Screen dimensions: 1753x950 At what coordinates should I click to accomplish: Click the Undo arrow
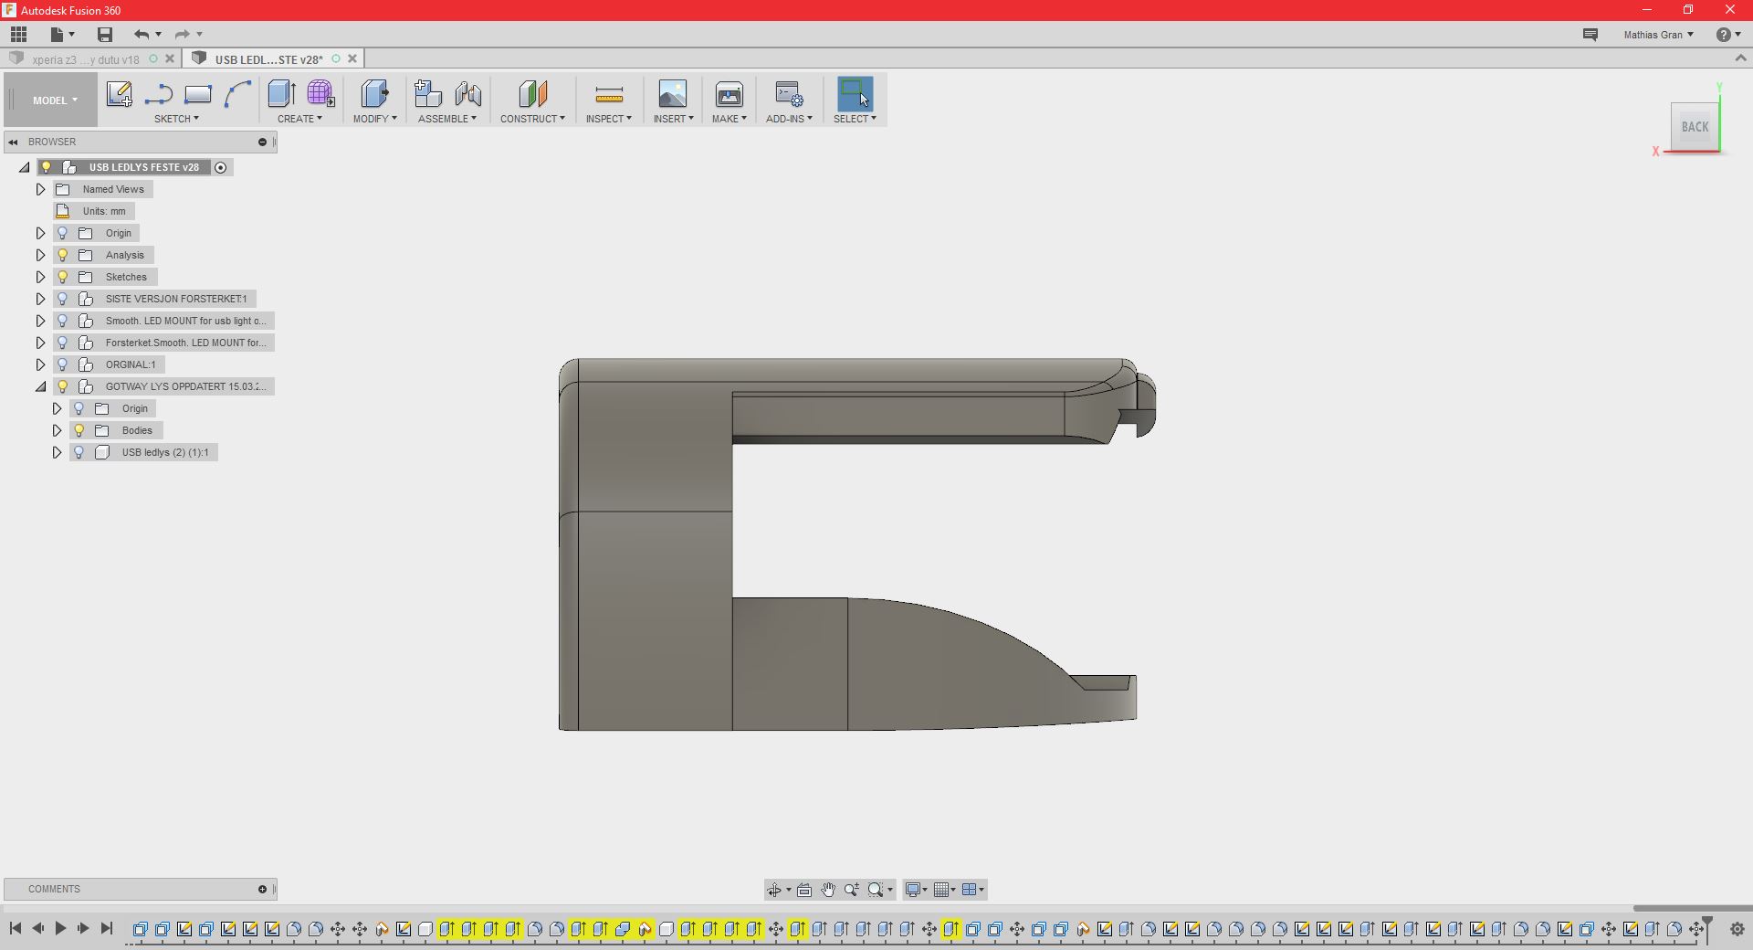click(x=142, y=34)
